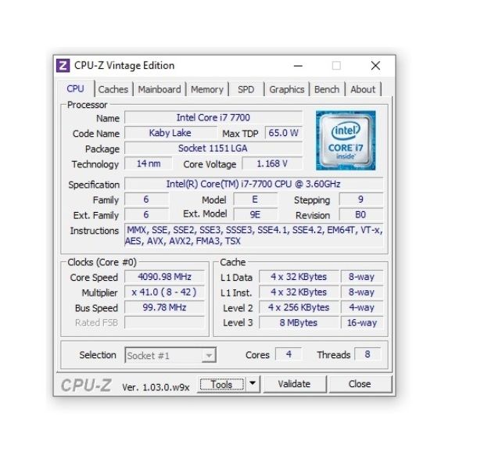Click the version text Ver. 1.03.0.w9x
This screenshot has height=463, width=477.
tap(156, 387)
